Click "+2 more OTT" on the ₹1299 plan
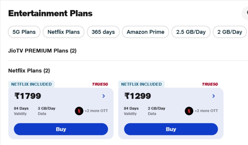Viewport: 248px width, 145px height. pyautogui.click(x=206, y=111)
